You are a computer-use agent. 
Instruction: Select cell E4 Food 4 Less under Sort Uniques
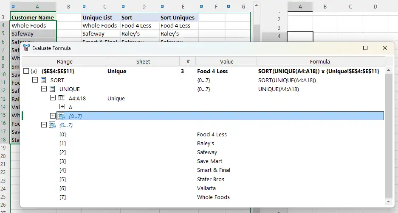tap(179, 25)
